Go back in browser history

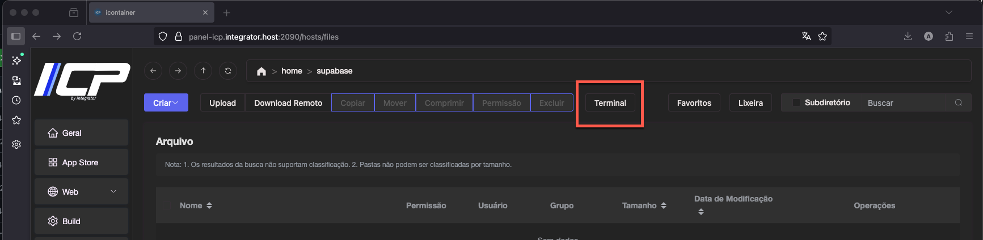pyautogui.click(x=36, y=36)
